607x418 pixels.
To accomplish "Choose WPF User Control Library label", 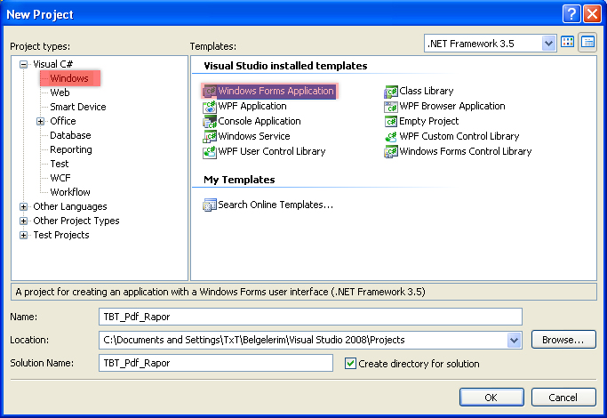I will pyautogui.click(x=272, y=151).
